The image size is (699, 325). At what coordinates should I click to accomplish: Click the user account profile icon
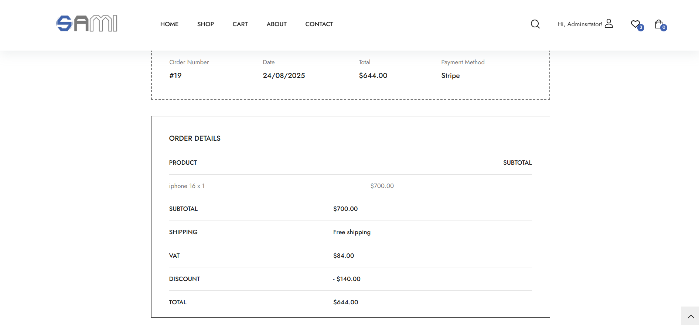click(609, 24)
